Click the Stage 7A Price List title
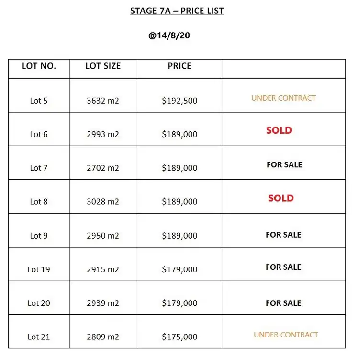The width and height of the screenshot is (359, 360). [177, 11]
